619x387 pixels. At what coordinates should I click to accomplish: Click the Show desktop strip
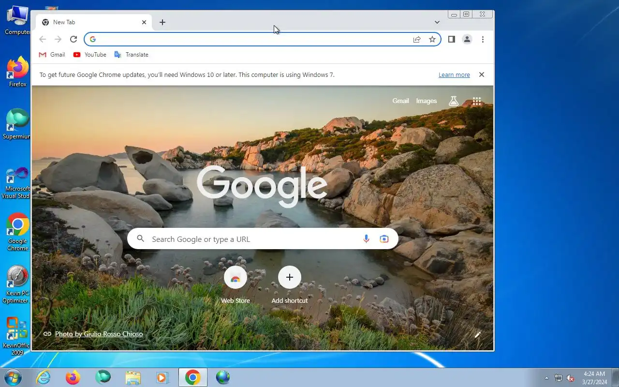615,377
